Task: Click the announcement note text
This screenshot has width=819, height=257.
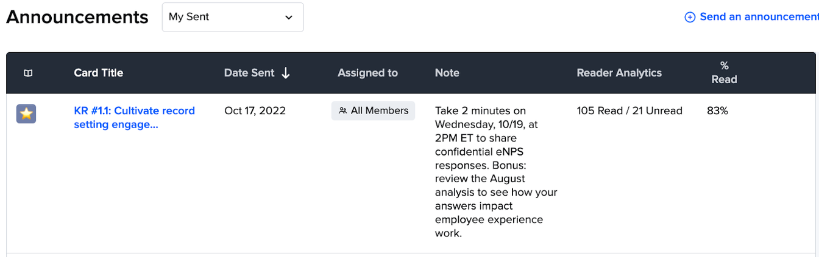Action: point(496,172)
